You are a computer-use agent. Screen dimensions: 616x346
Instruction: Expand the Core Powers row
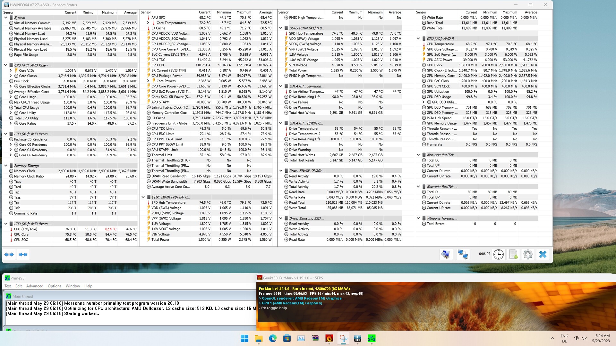pyautogui.click(x=148, y=81)
